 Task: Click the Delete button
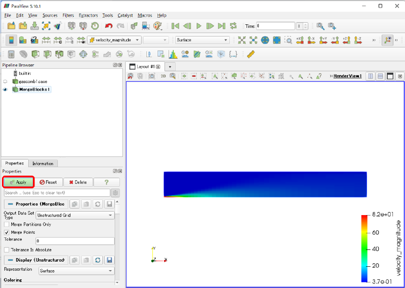coord(78,182)
